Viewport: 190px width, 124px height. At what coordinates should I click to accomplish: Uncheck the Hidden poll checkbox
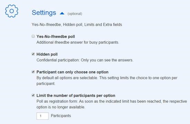pyautogui.click(x=33, y=54)
